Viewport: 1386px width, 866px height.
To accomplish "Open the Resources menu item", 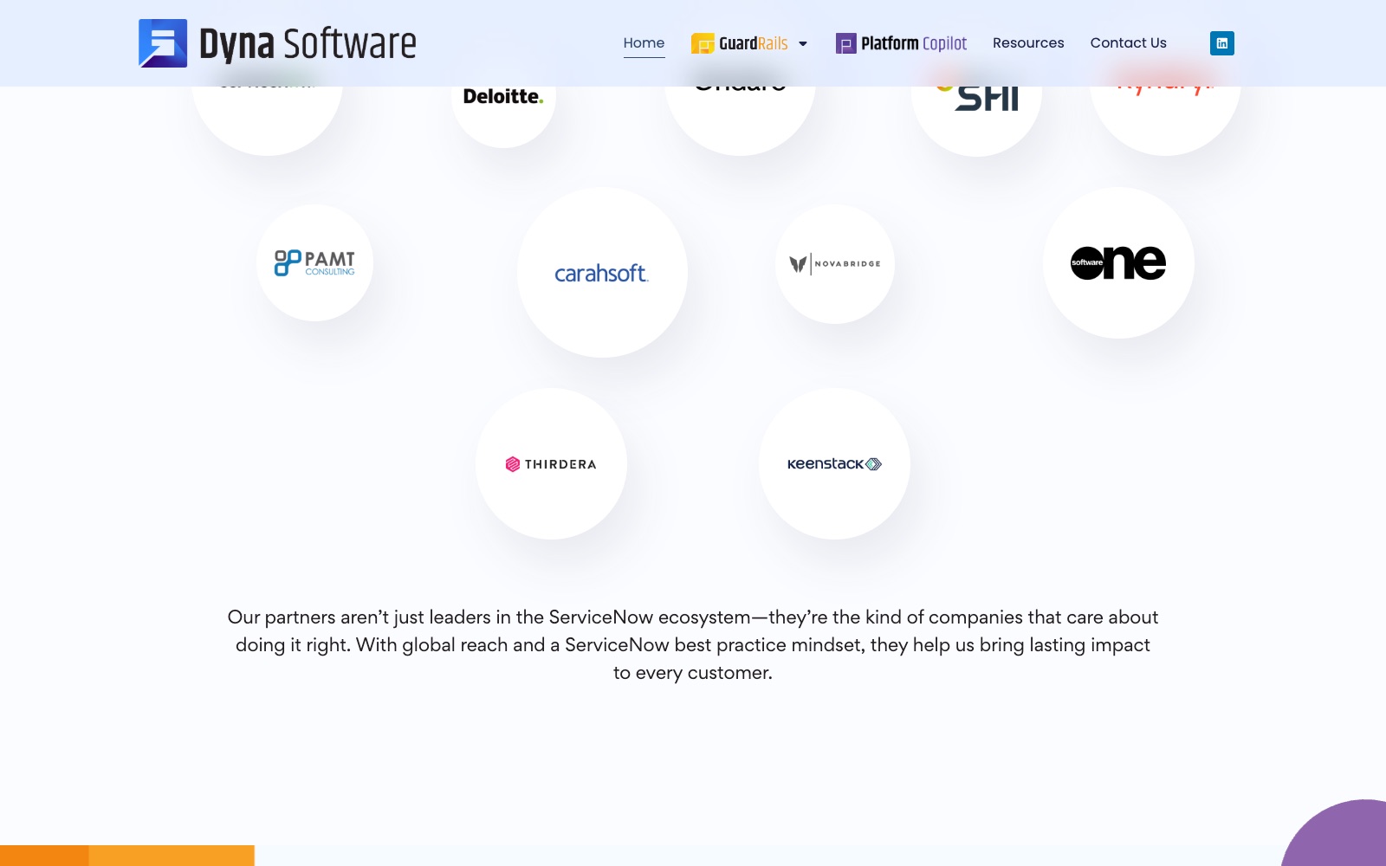I will [1028, 43].
